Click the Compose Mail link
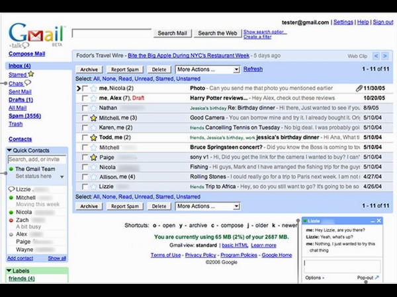 26,53
